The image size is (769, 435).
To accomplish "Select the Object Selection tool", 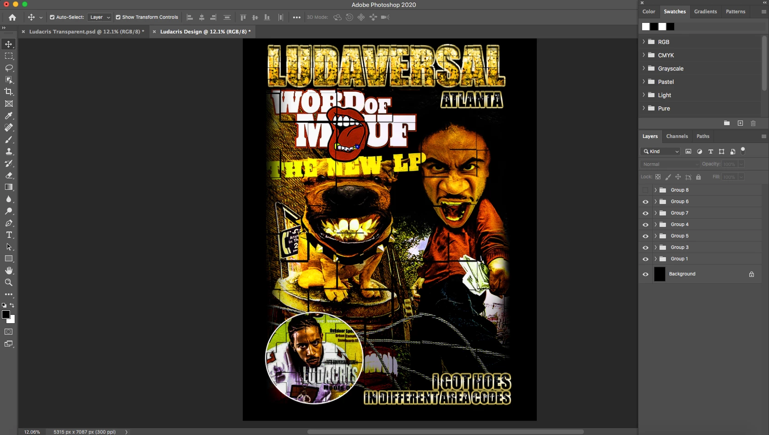I will point(9,80).
